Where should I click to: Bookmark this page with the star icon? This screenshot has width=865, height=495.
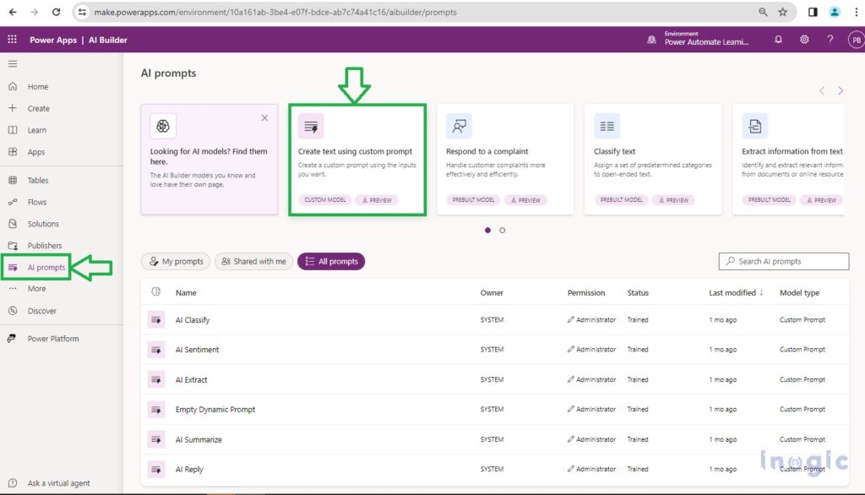pos(783,12)
